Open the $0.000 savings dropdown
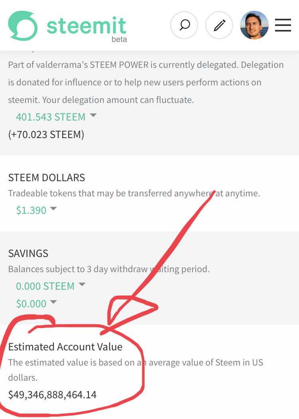Screen dimensions: 299x419 pos(31,304)
